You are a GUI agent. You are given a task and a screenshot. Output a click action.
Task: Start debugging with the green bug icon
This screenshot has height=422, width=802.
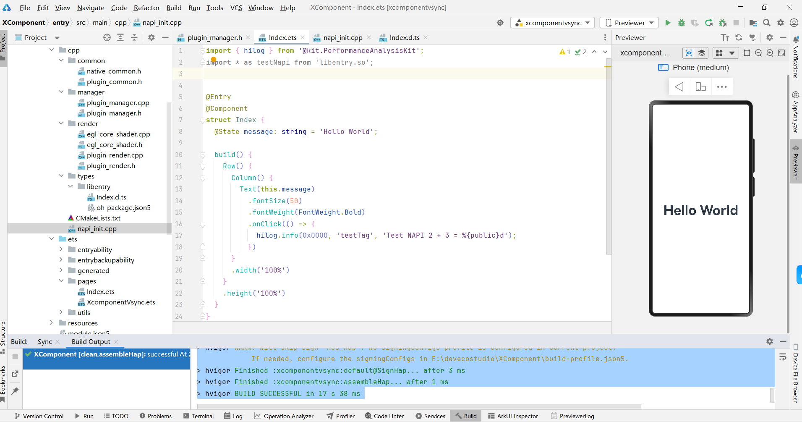coord(682,23)
